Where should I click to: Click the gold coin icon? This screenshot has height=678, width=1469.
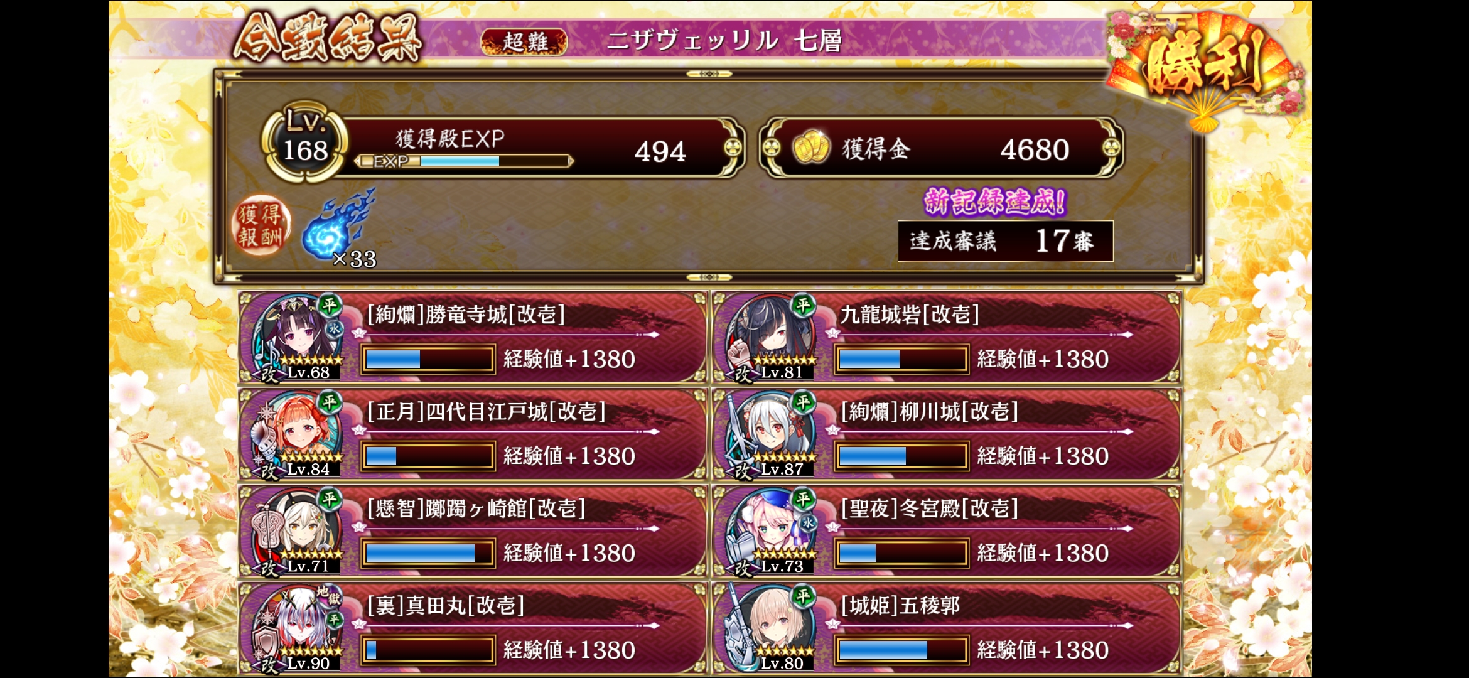point(810,148)
